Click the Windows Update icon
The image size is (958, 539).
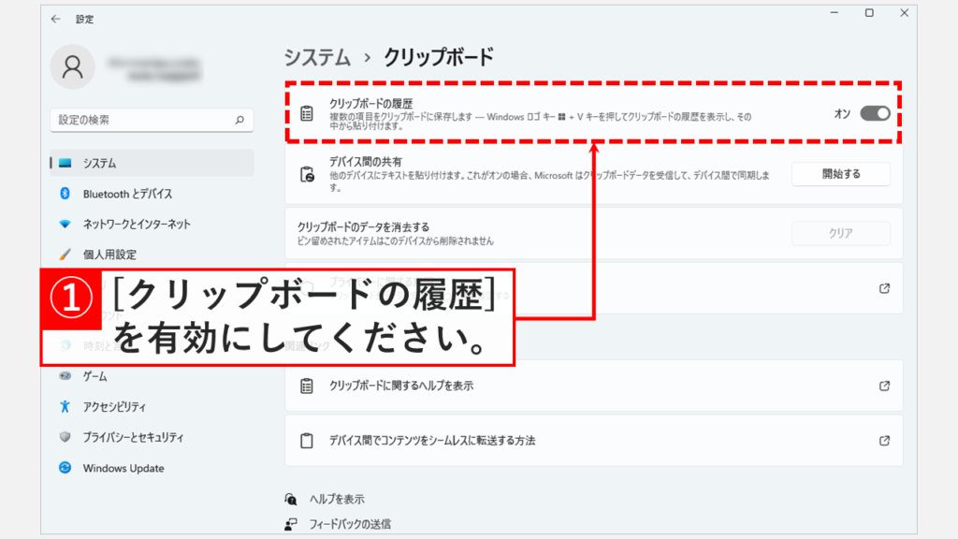(x=65, y=468)
